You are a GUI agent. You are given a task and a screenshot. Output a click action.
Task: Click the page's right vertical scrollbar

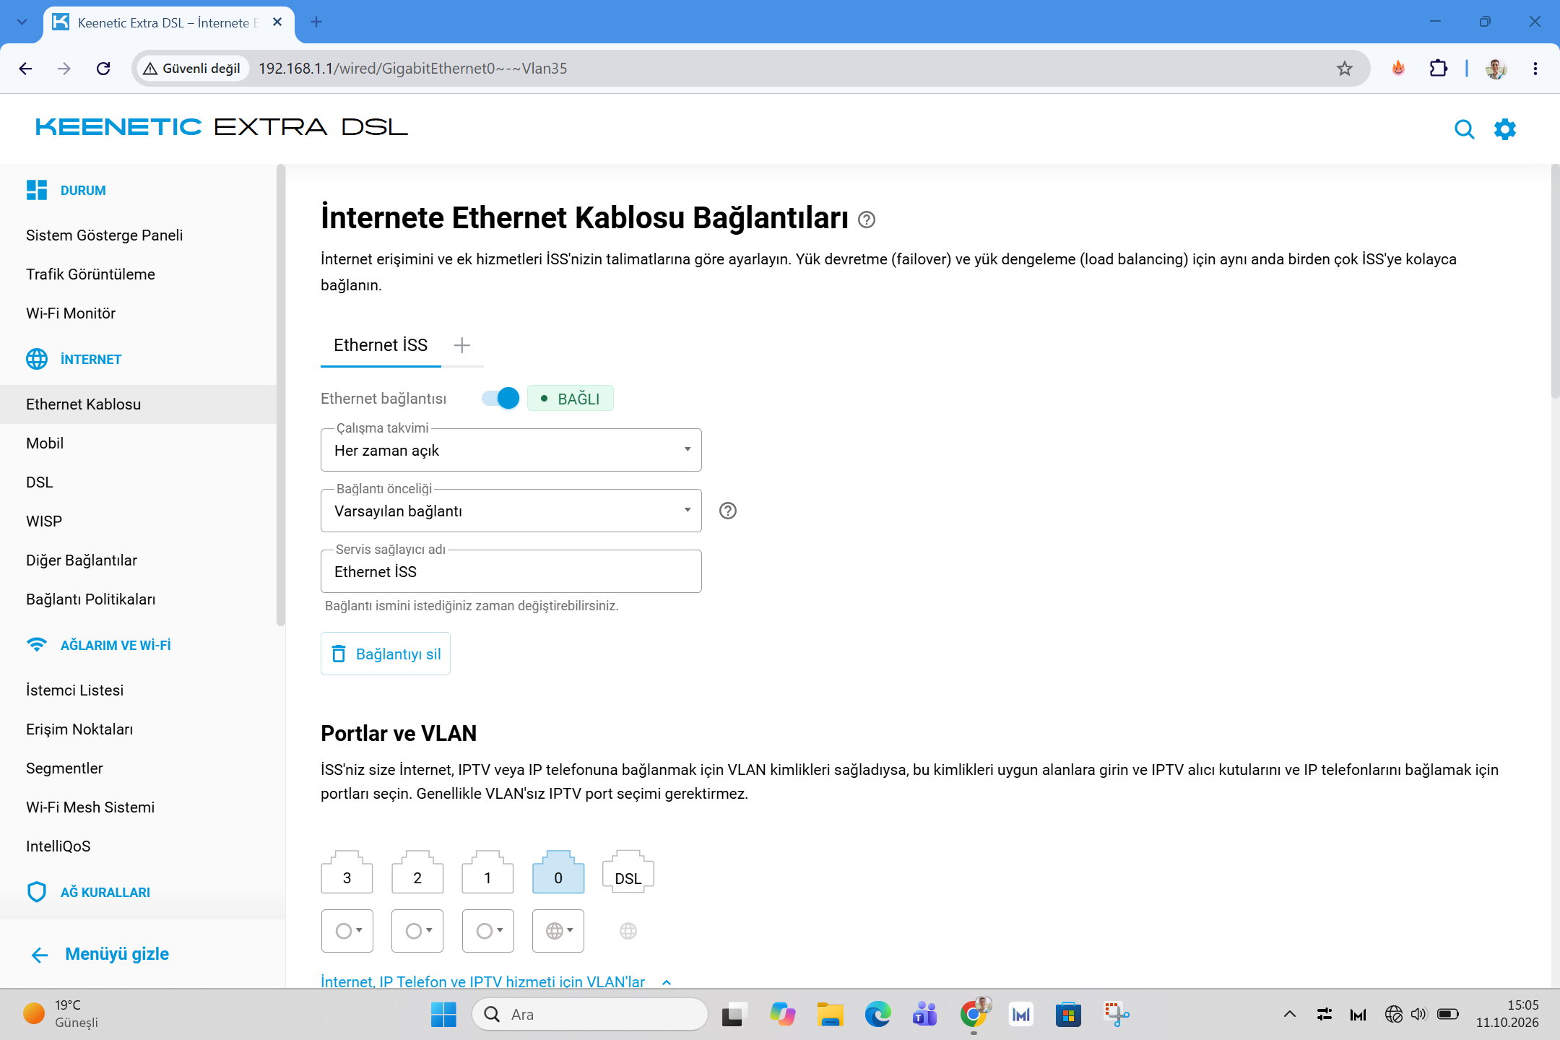coord(1555,282)
